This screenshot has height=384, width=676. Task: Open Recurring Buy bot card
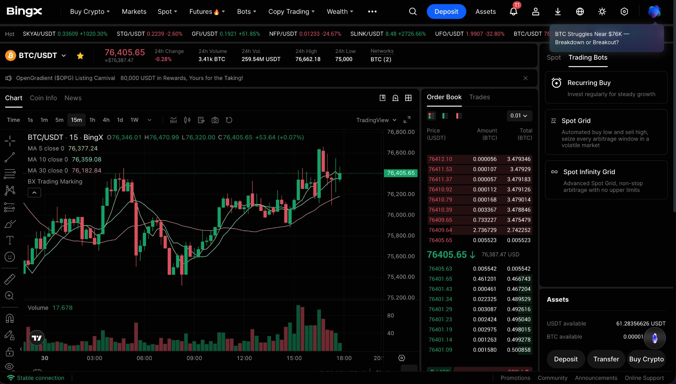coord(606,87)
